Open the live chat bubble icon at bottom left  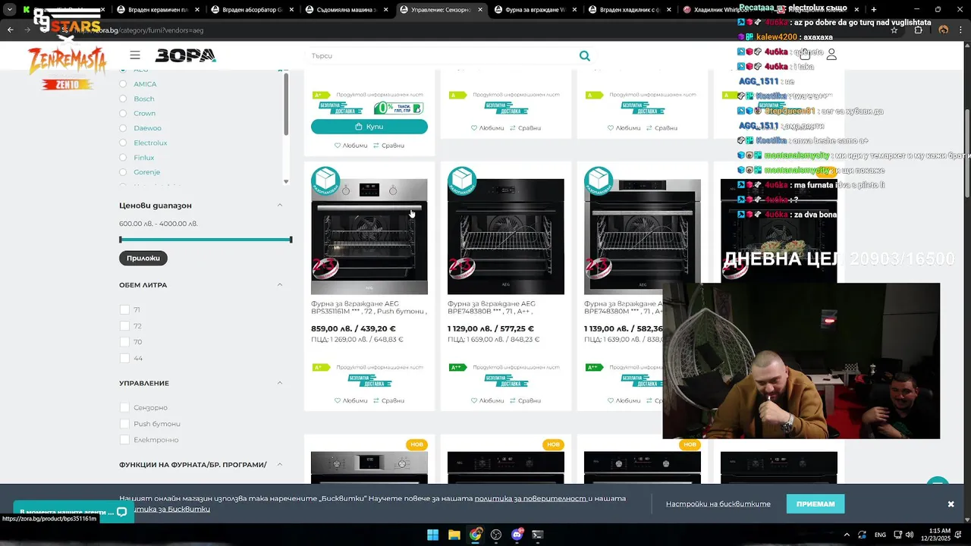pyautogui.click(x=121, y=512)
